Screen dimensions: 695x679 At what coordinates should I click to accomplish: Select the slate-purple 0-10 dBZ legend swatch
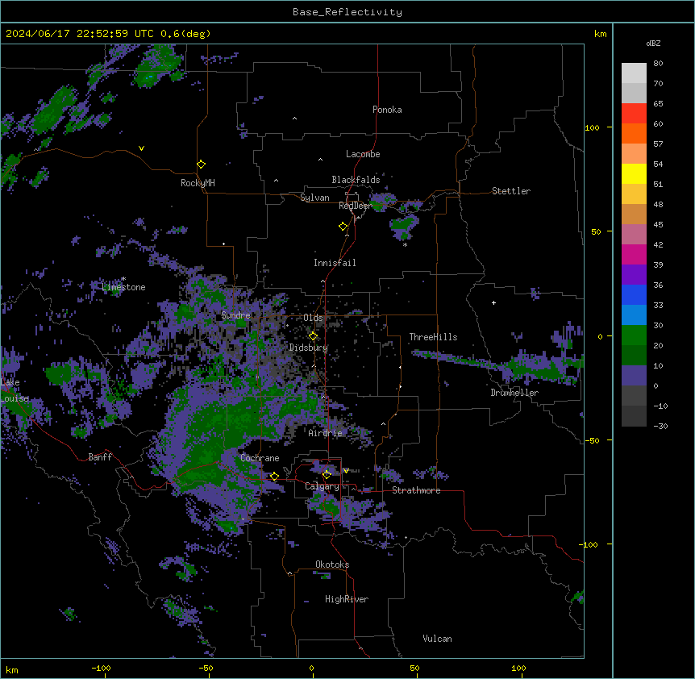point(634,376)
